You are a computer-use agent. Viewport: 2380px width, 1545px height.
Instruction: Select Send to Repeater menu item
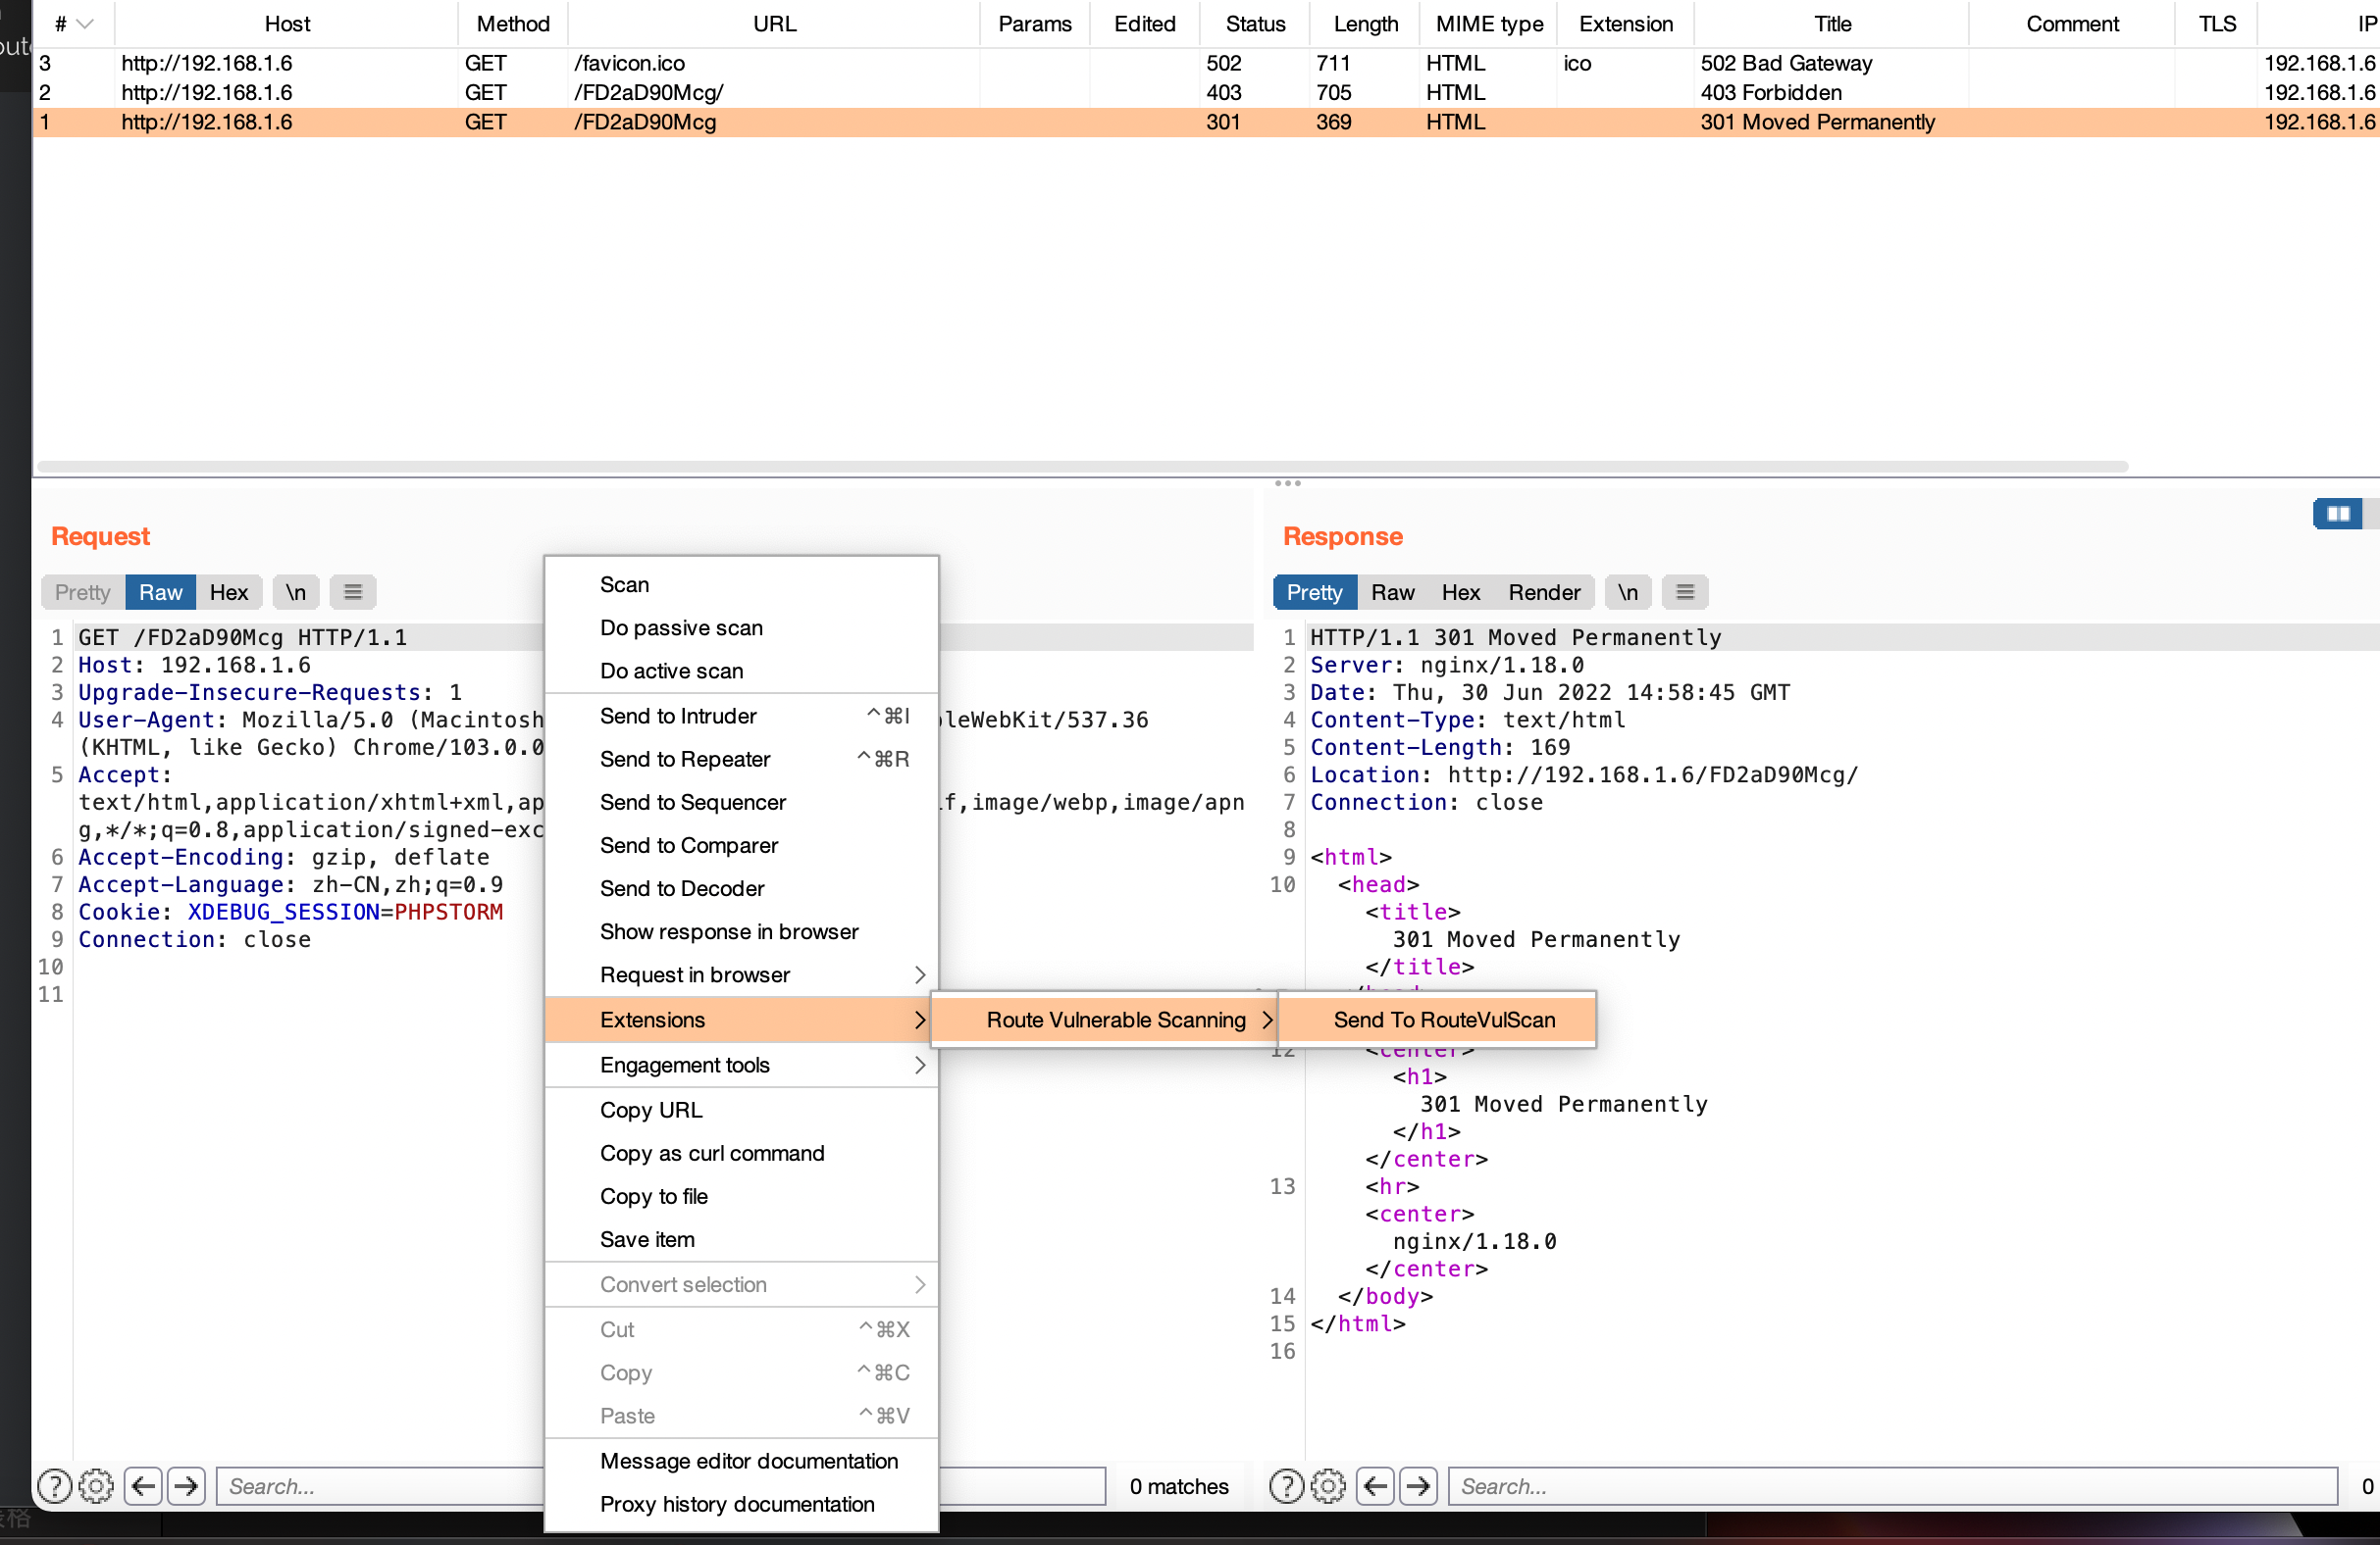pyautogui.click(x=685, y=759)
